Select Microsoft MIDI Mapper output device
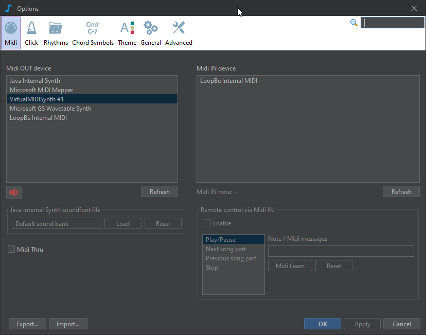 [92, 90]
